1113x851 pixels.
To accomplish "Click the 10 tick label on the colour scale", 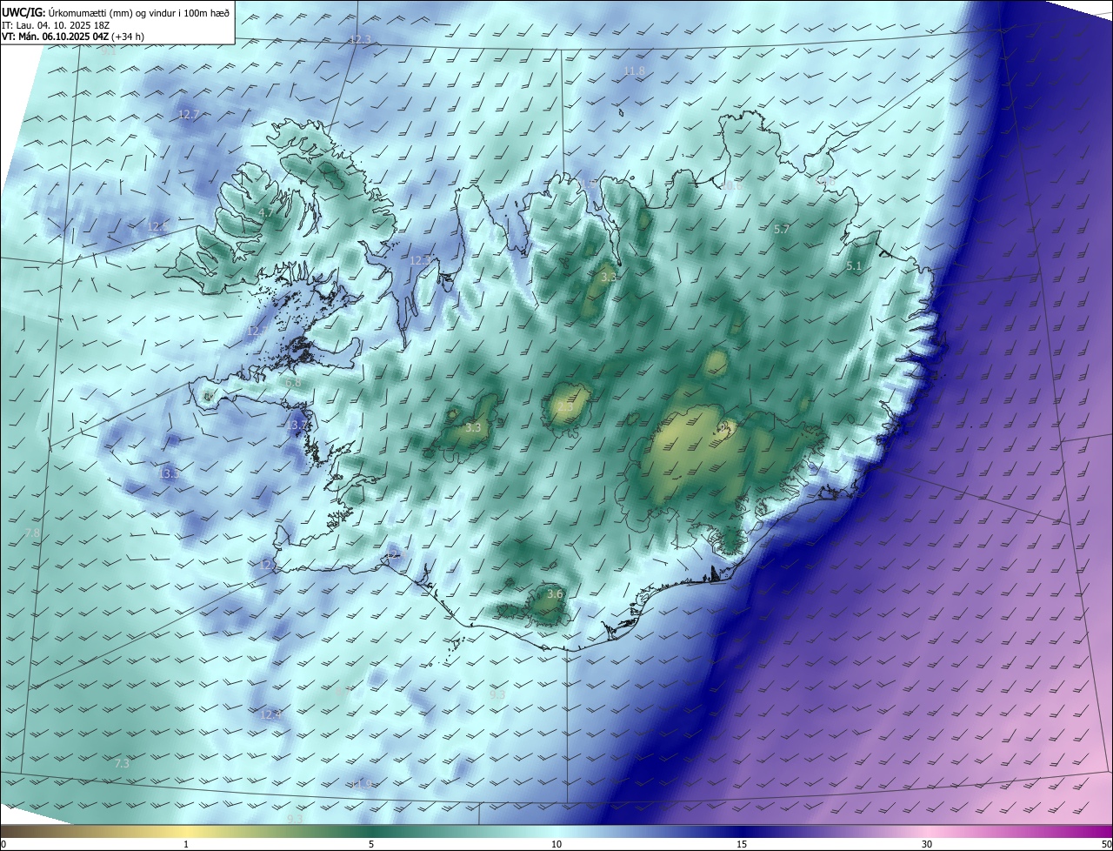I will click(x=556, y=844).
